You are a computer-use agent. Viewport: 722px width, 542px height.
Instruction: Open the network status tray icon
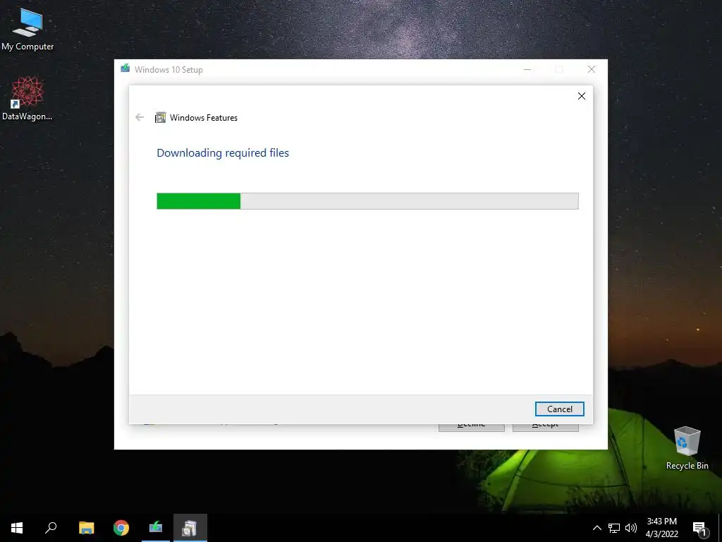[614, 528]
